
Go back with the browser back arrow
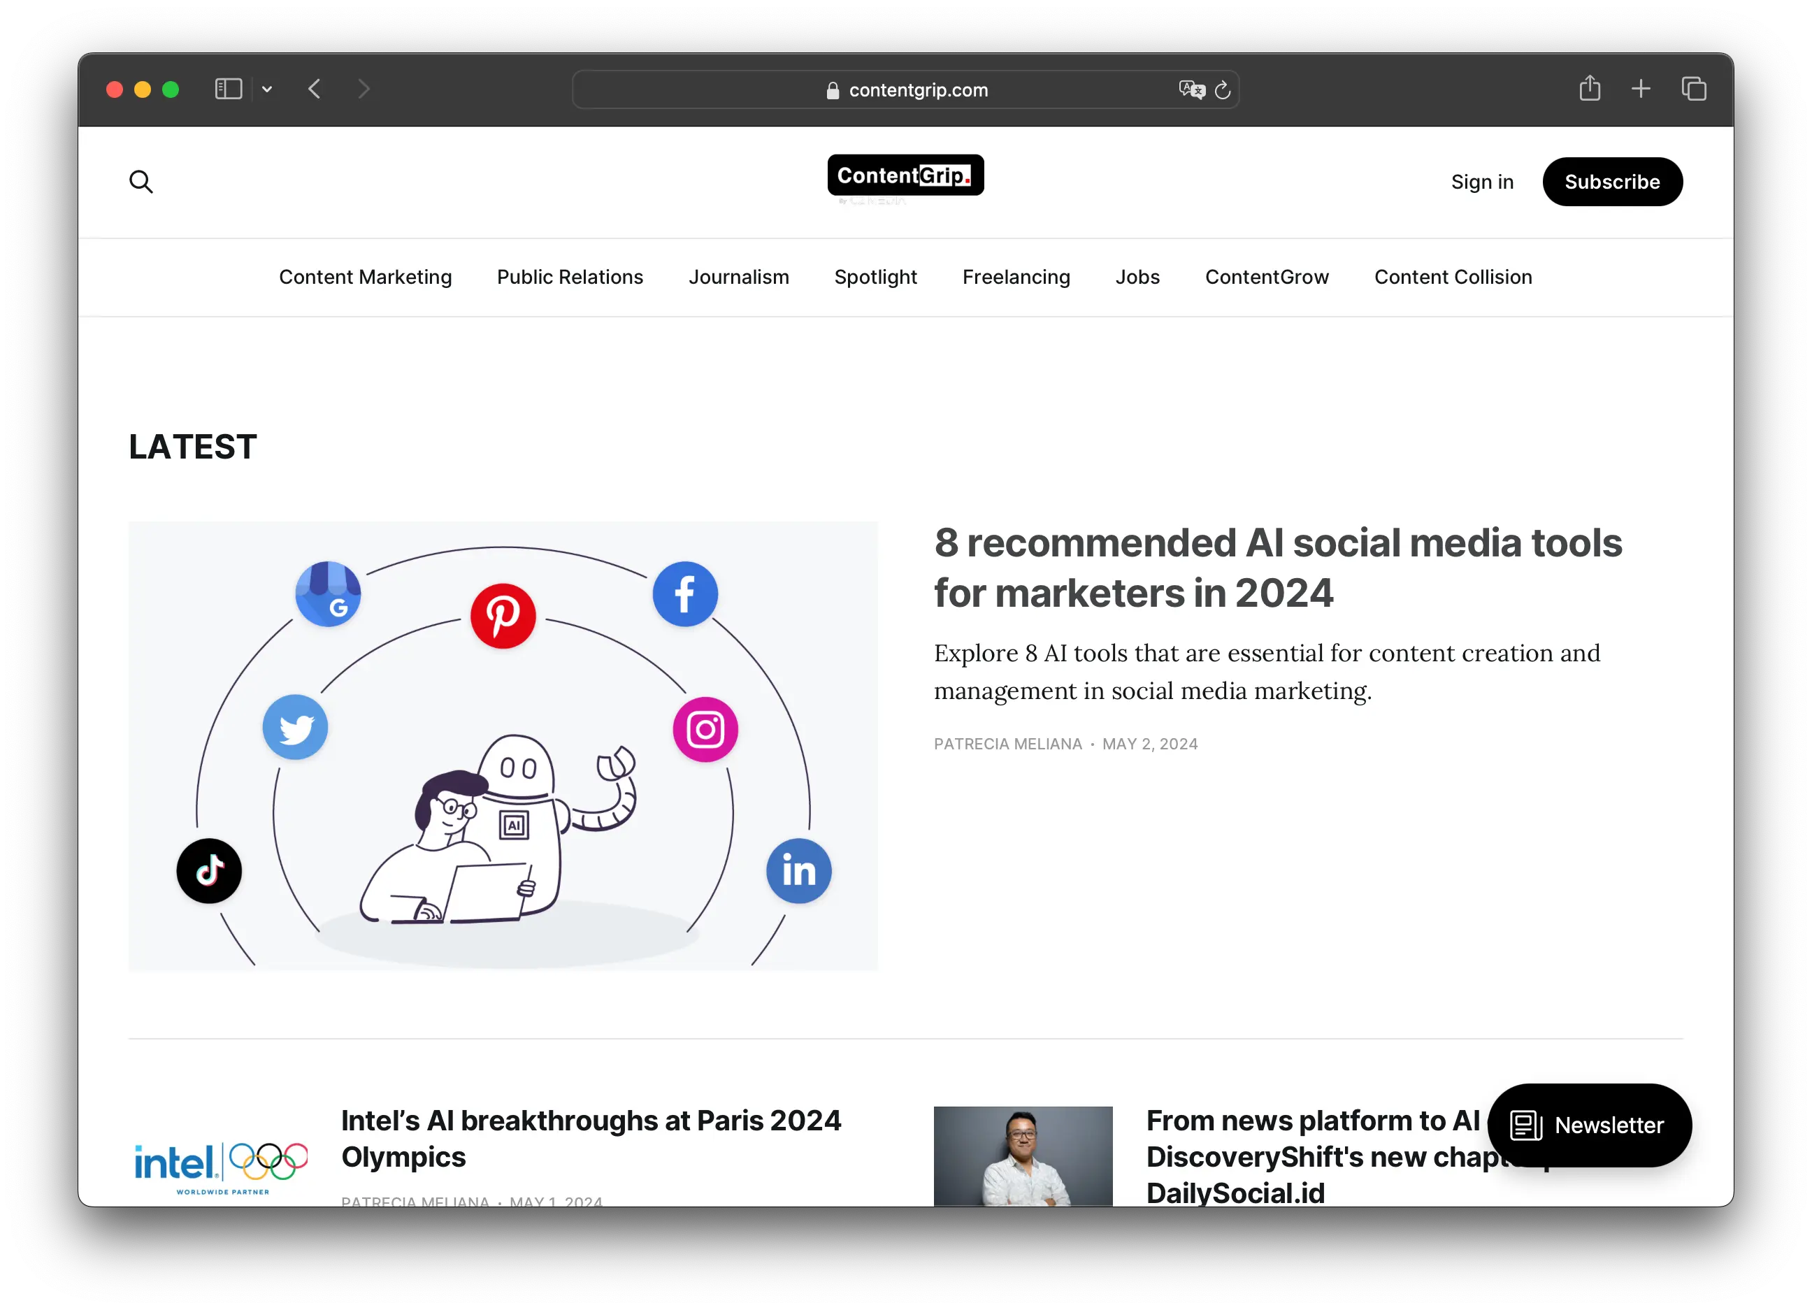[x=315, y=89]
